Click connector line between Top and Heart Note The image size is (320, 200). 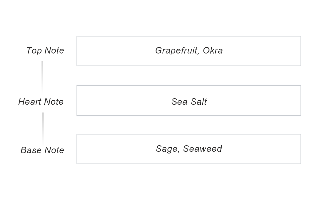[42, 76]
